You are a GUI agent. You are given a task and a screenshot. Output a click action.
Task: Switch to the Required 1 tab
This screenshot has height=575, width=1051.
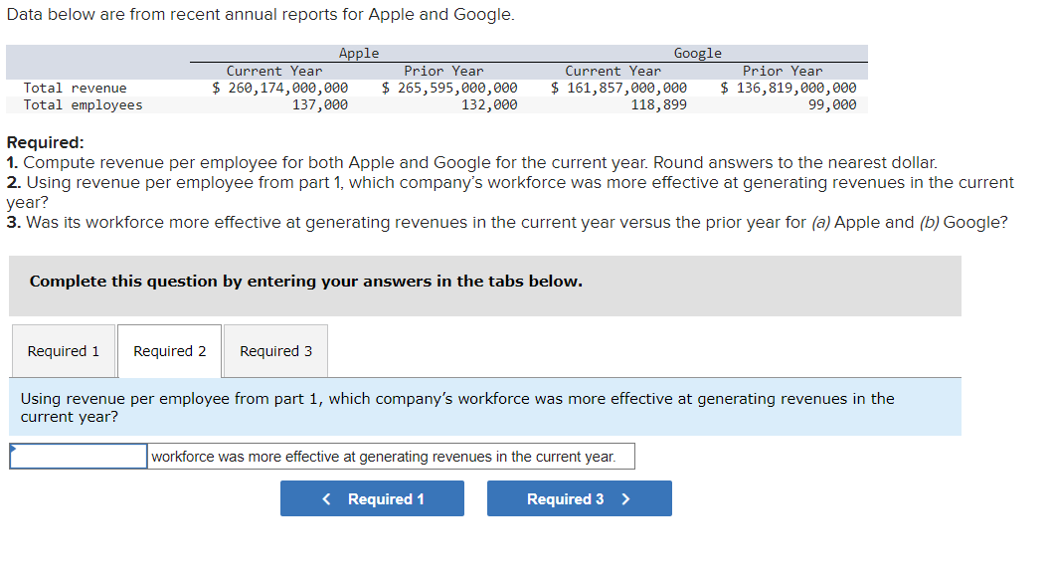[x=63, y=350]
